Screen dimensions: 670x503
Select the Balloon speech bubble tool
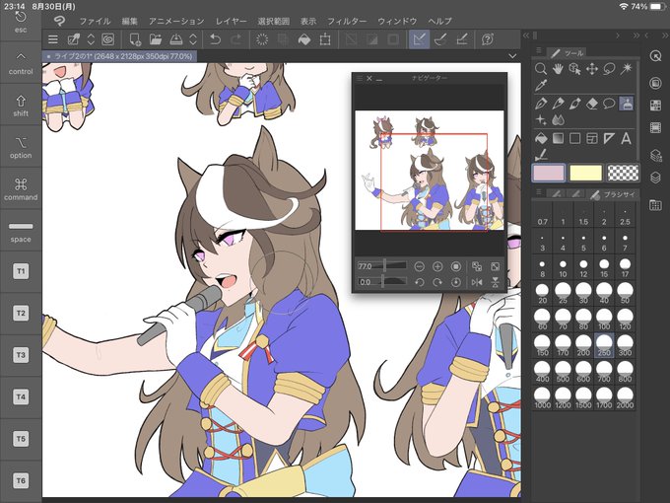point(609,104)
